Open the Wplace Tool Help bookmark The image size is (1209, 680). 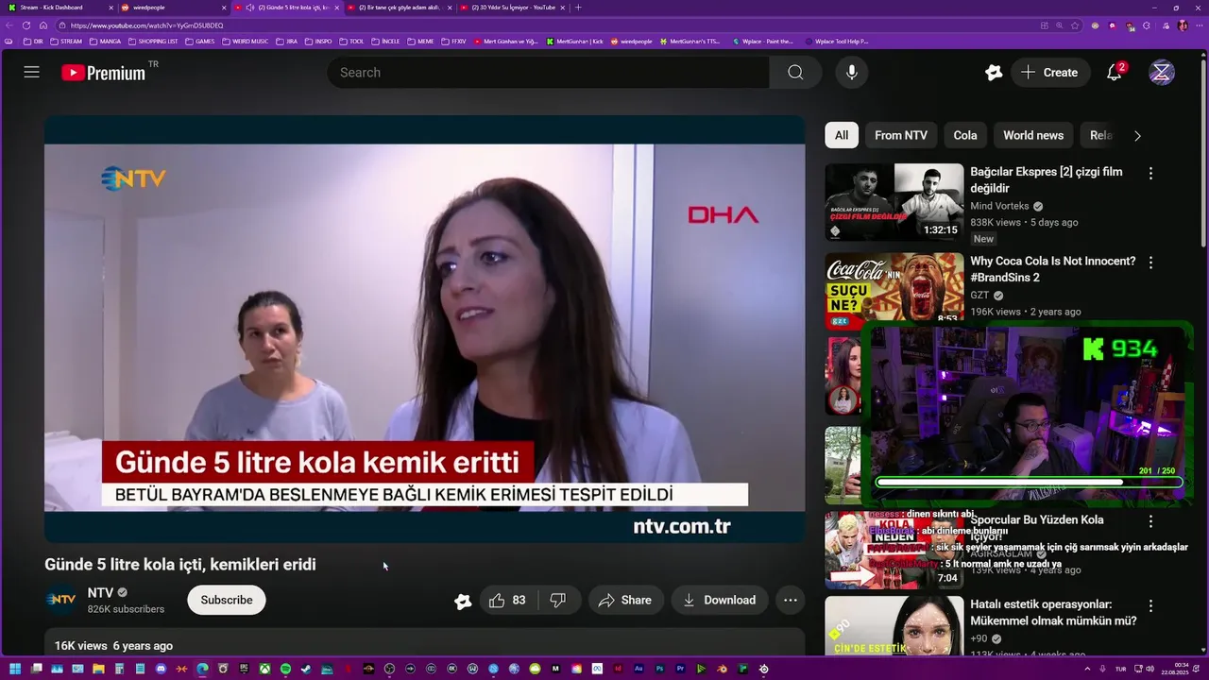[x=837, y=42]
